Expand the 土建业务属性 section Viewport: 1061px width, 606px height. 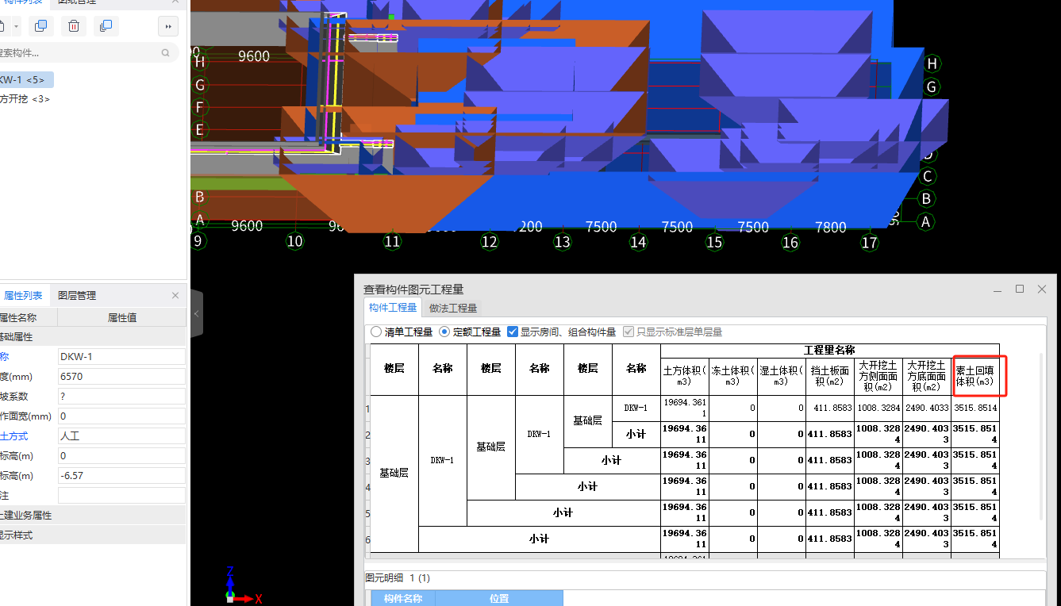pos(93,515)
